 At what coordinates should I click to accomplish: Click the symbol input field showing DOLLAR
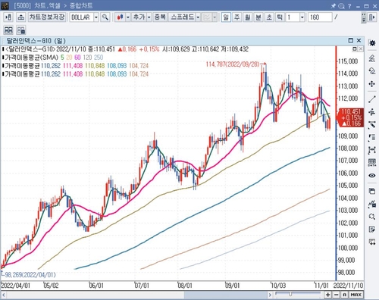(x=82, y=17)
